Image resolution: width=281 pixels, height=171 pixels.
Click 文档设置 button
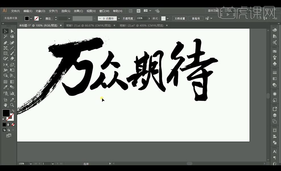click(180, 18)
